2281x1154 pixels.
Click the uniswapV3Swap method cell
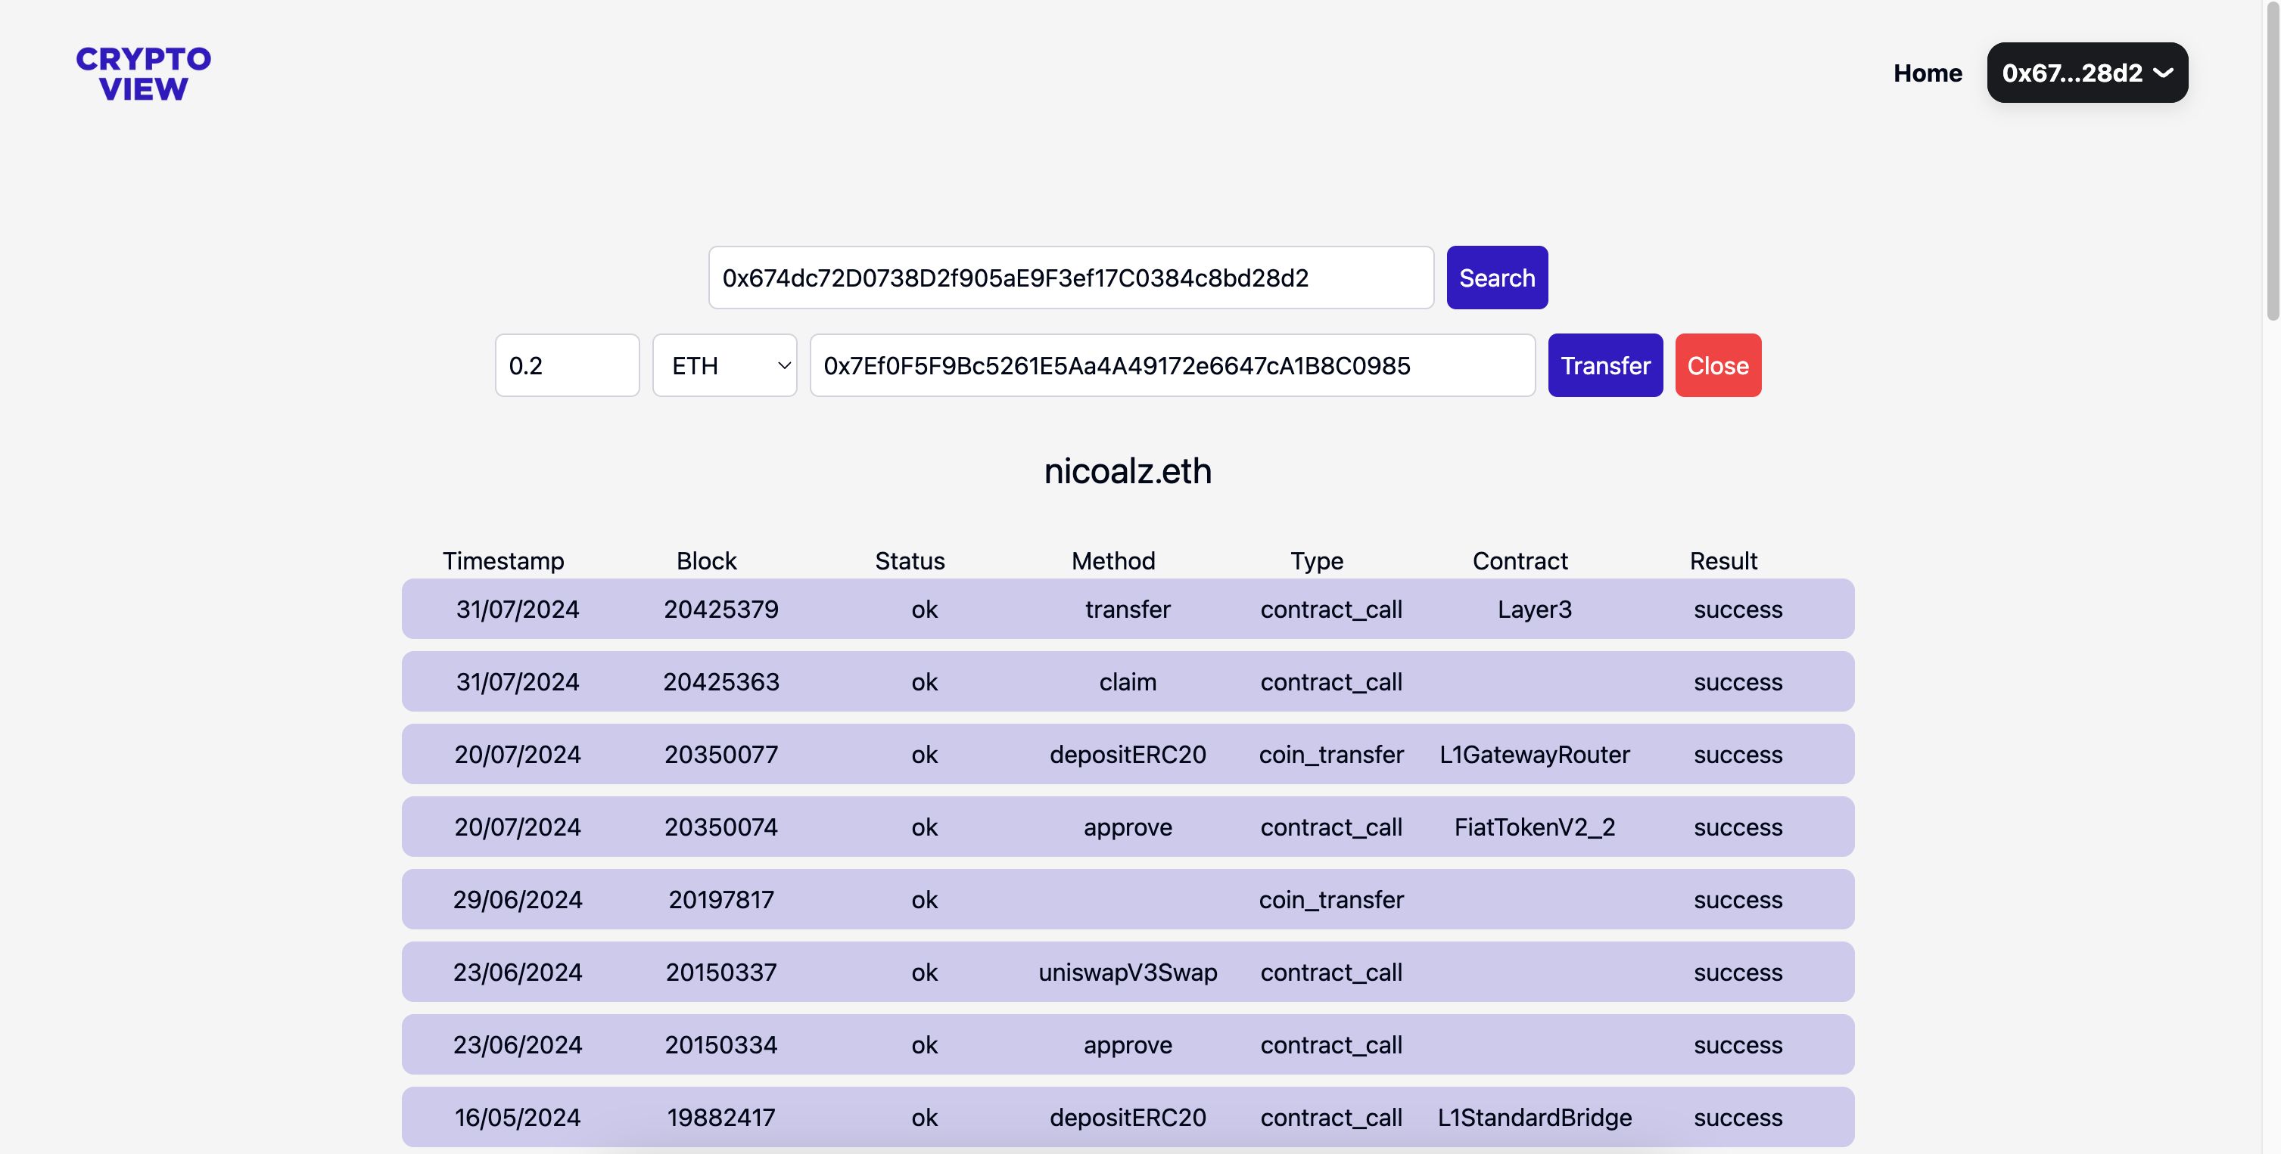click(1127, 972)
